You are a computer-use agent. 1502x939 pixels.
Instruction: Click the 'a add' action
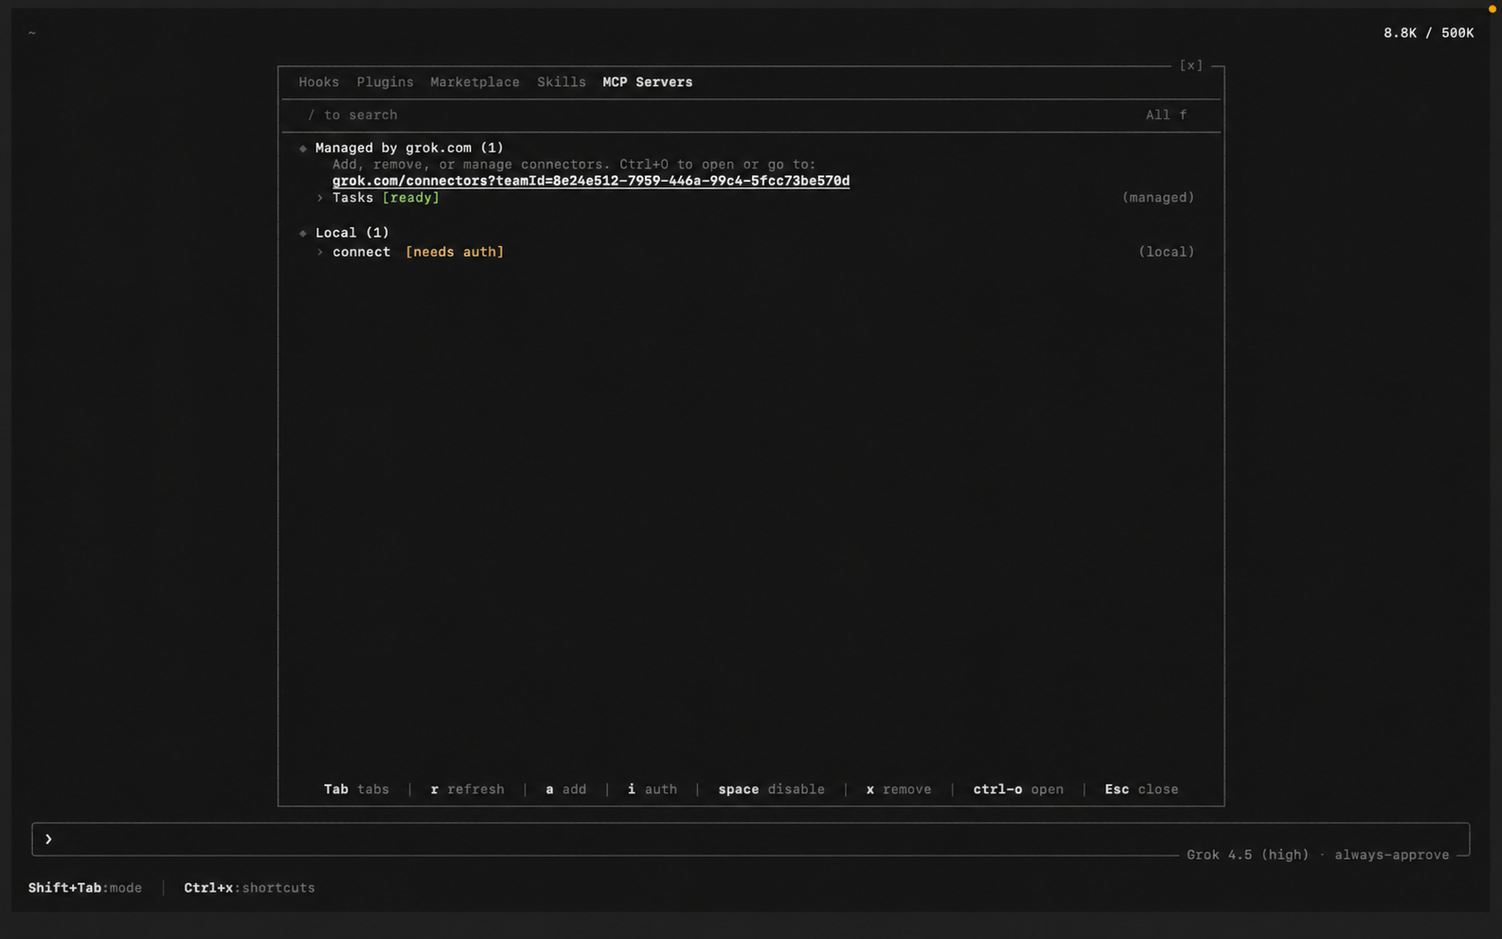[565, 789]
